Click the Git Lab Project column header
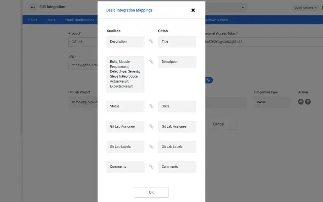The width and height of the screenshot is (323, 202). point(79,92)
